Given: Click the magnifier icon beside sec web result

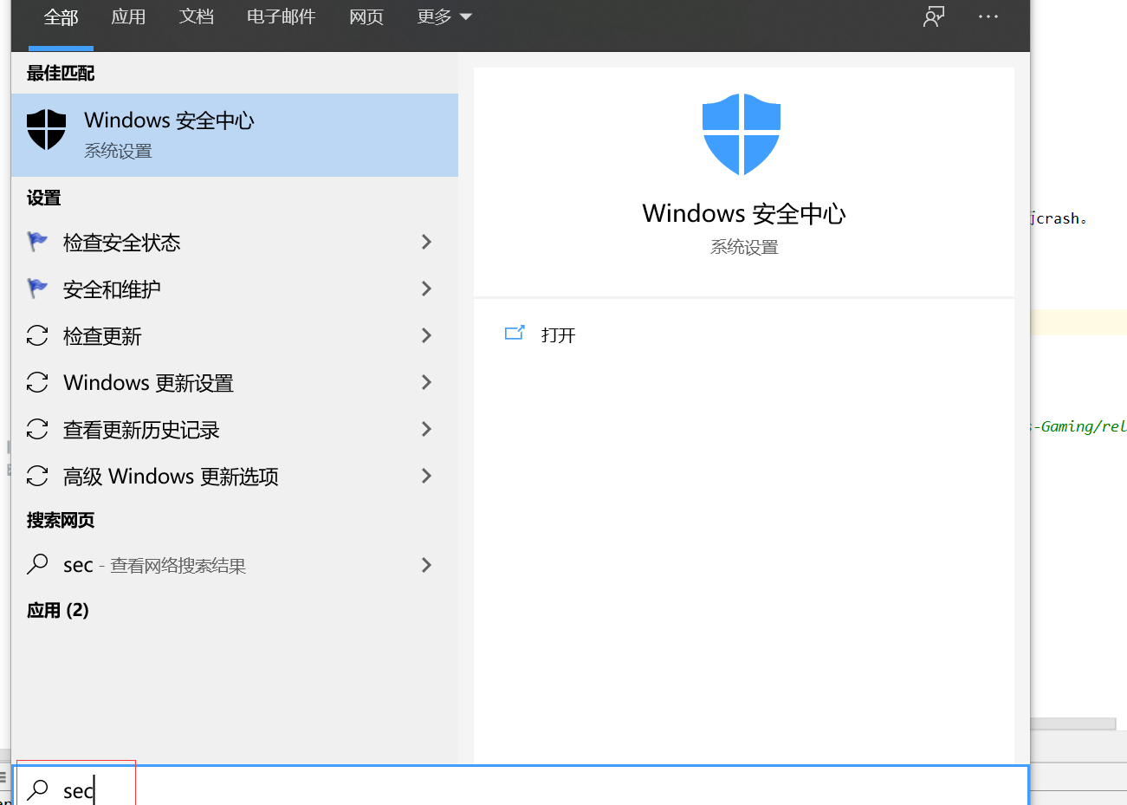Looking at the screenshot, I should pyautogui.click(x=37, y=565).
